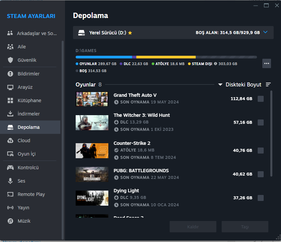This screenshot has height=242, width=281.
Task: Click the Ses microphone icon
Action: [10, 181]
